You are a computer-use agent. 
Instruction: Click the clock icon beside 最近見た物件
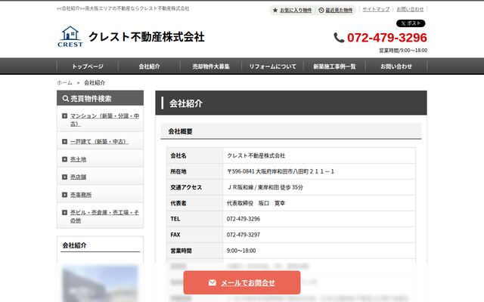coord(321,10)
